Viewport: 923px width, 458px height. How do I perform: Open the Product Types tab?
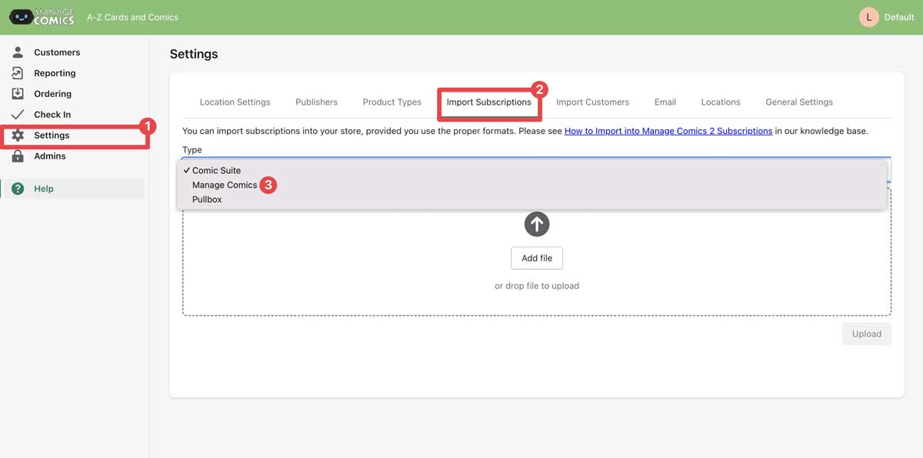[392, 102]
